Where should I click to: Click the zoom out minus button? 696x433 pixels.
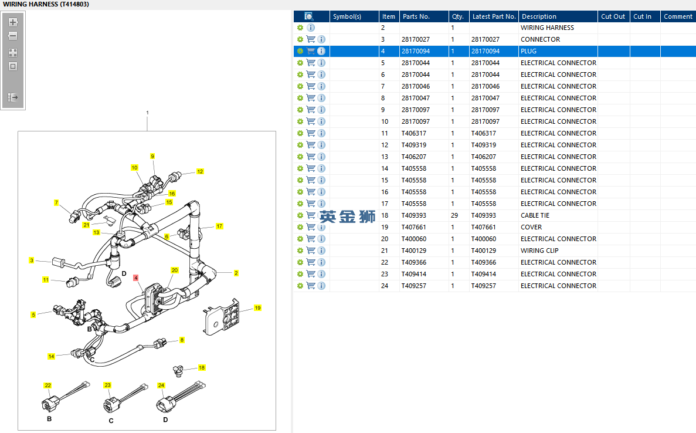point(13,36)
